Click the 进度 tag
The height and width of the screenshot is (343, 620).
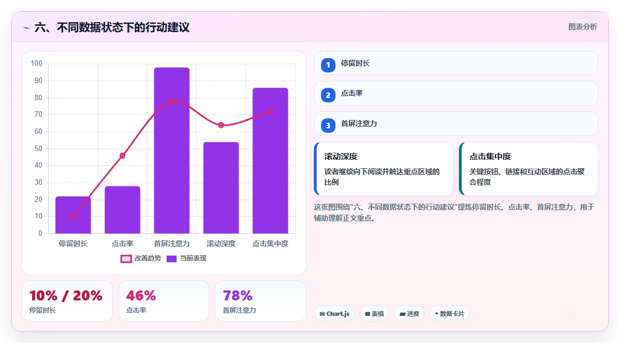(x=409, y=314)
